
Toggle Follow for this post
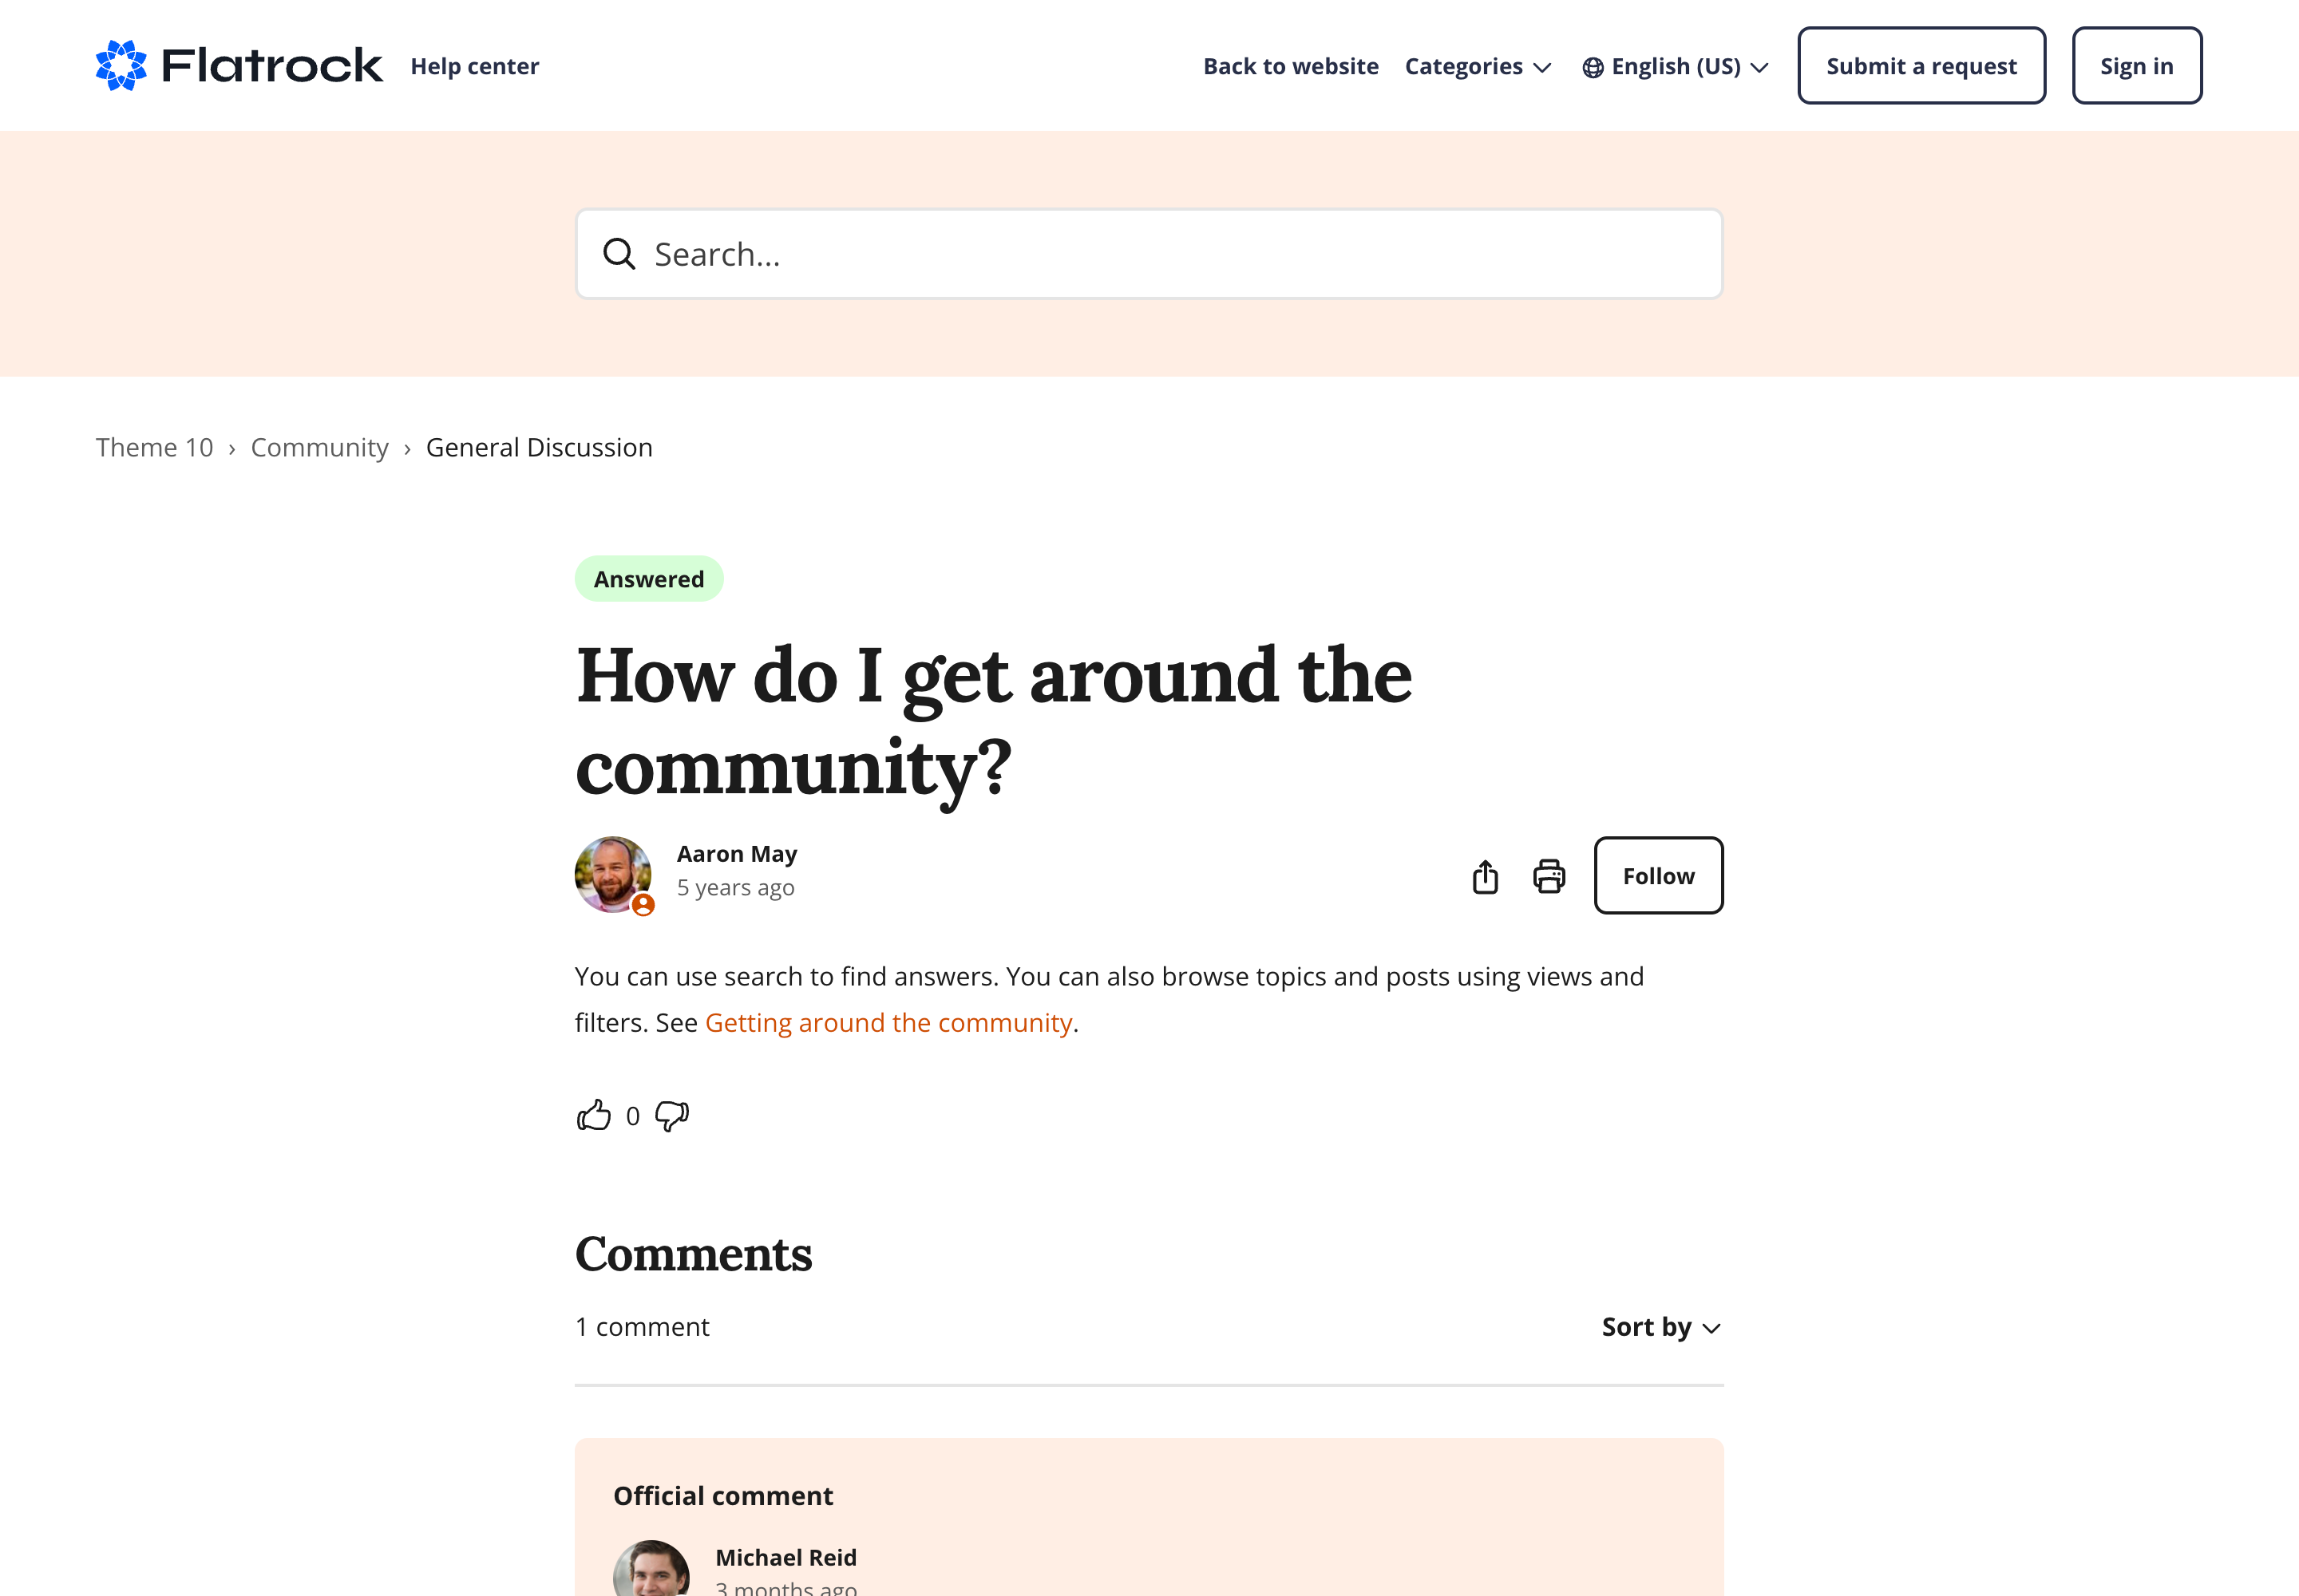tap(1658, 876)
